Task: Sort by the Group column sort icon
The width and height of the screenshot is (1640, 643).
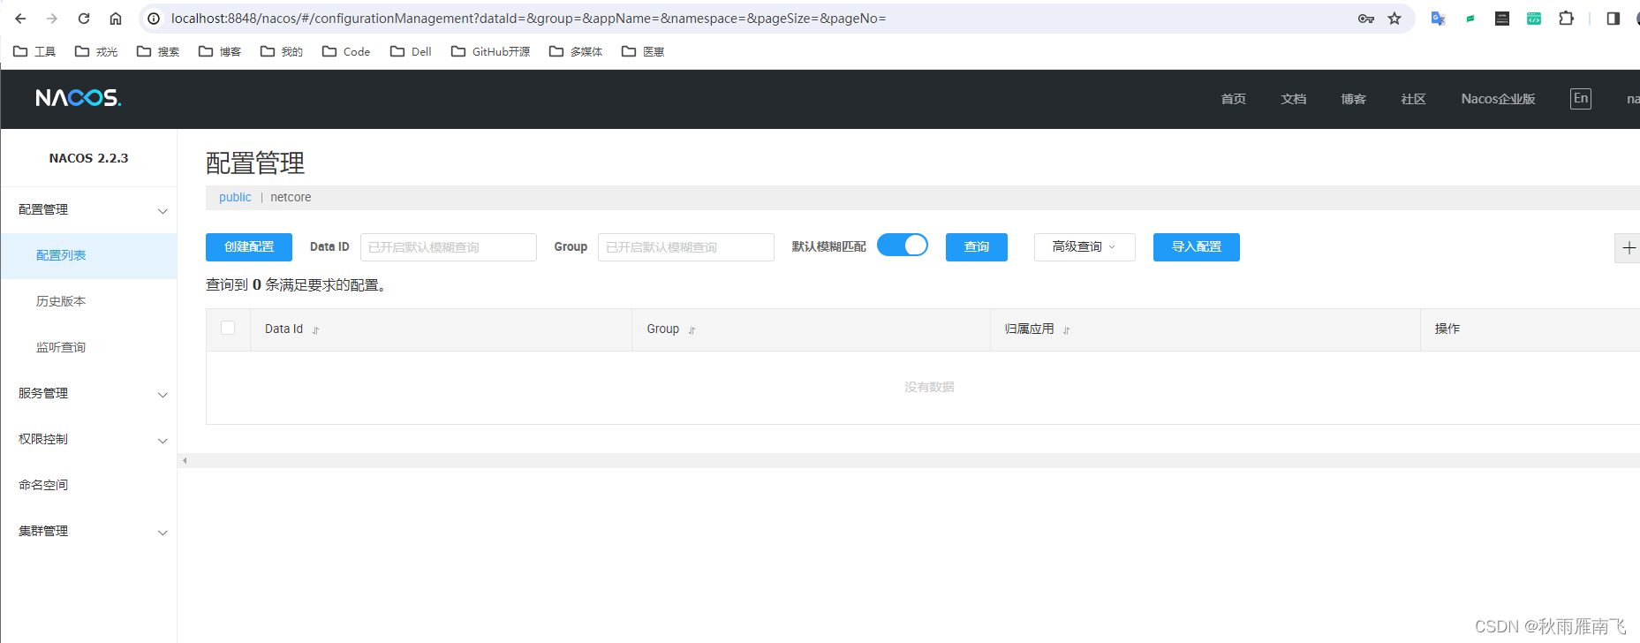Action: pyautogui.click(x=692, y=330)
